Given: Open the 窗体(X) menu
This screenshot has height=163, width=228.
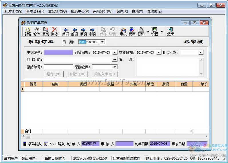Looking at the screenshot, I should tap(122, 11).
